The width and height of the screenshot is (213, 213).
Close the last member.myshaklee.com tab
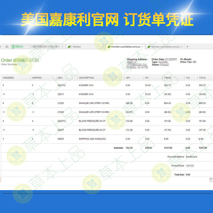click(182, 47)
